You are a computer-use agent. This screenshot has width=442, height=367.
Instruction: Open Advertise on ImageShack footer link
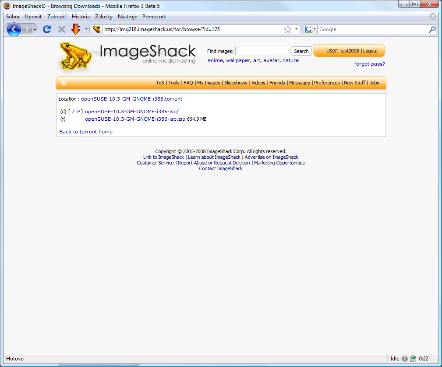tap(271, 157)
